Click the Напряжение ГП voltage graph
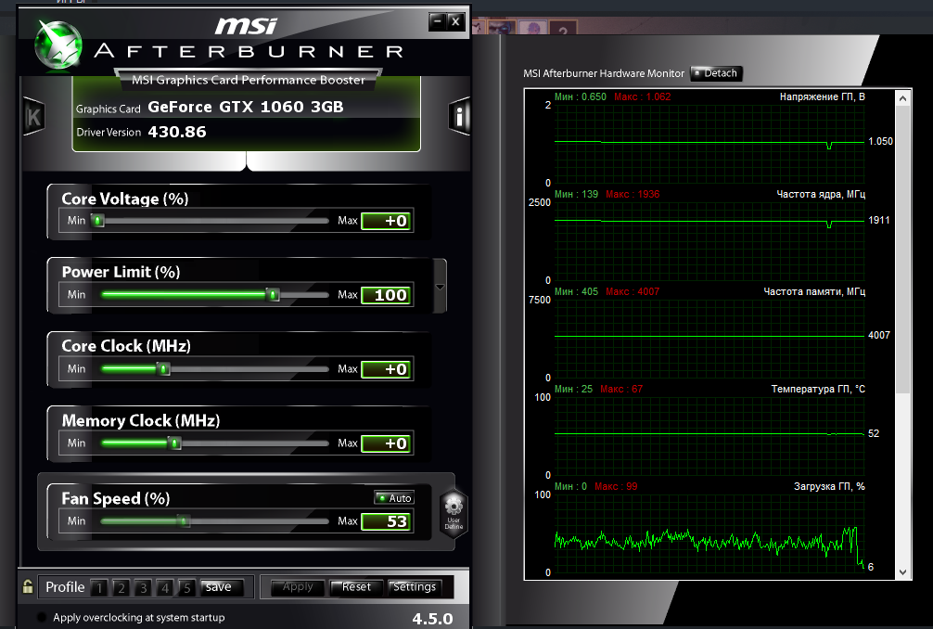933x629 pixels. point(709,144)
